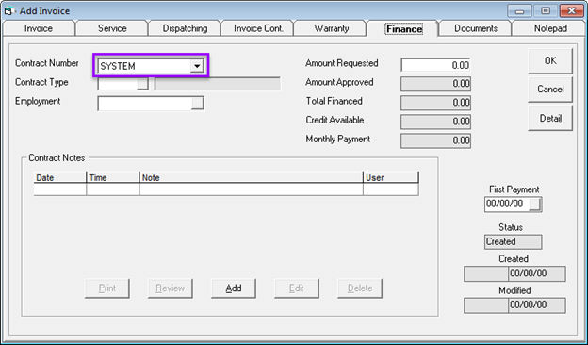Open the Service tab
The width and height of the screenshot is (588, 345).
(x=112, y=28)
